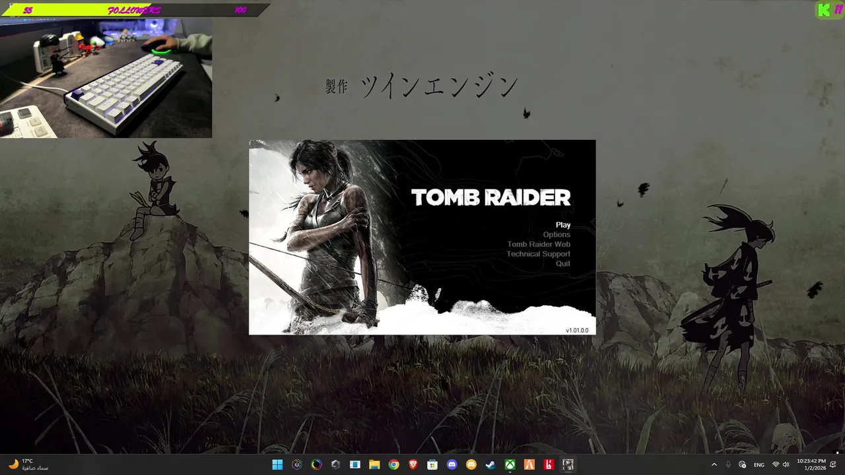
Task: Launch Google Chrome from the taskbar
Action: pyautogui.click(x=393, y=464)
